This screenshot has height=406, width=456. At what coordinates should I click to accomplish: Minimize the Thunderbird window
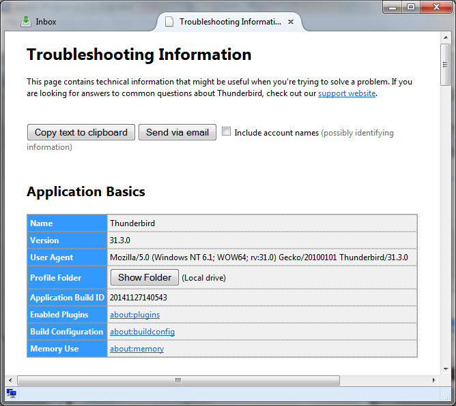393,7
